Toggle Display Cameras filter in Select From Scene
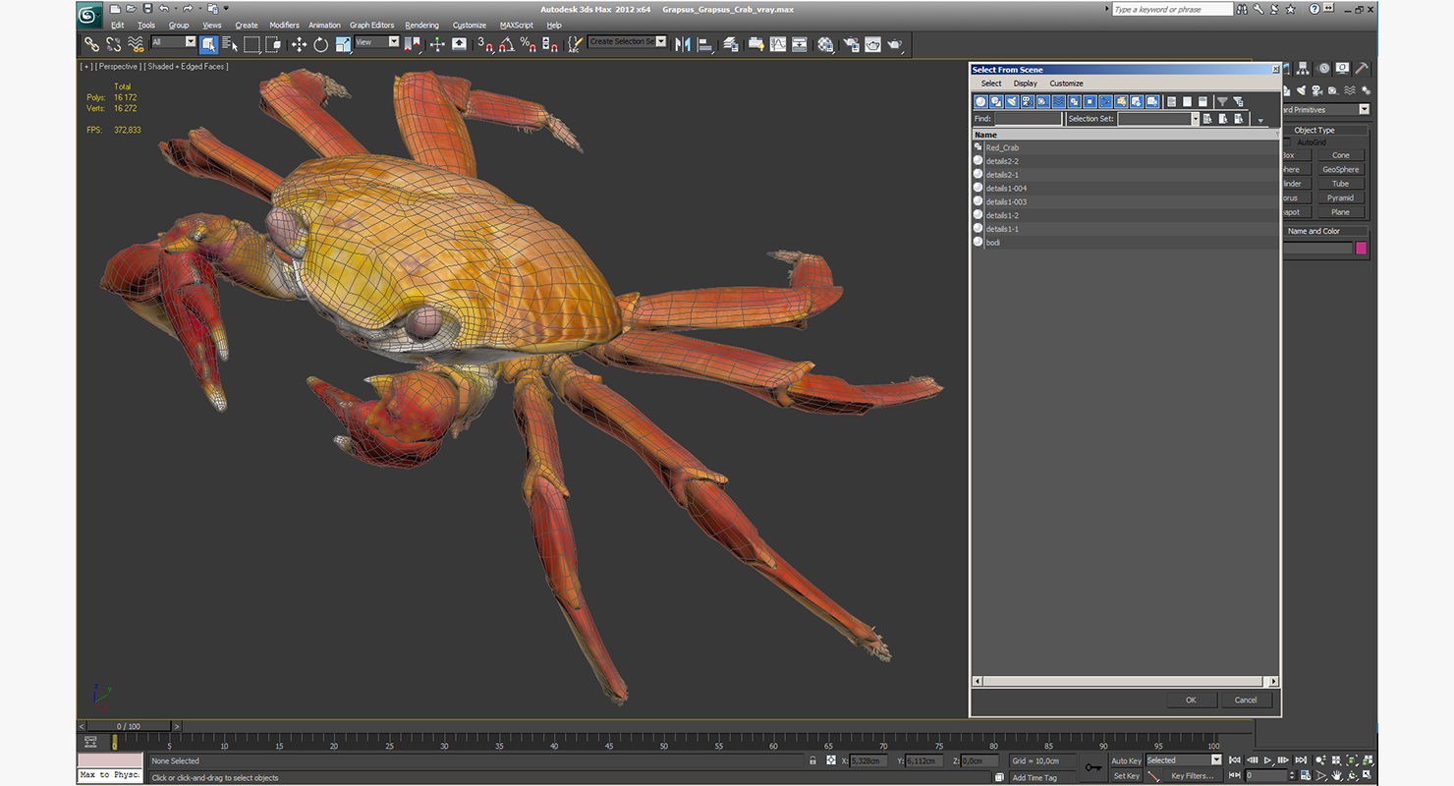 pyautogui.click(x=1028, y=102)
